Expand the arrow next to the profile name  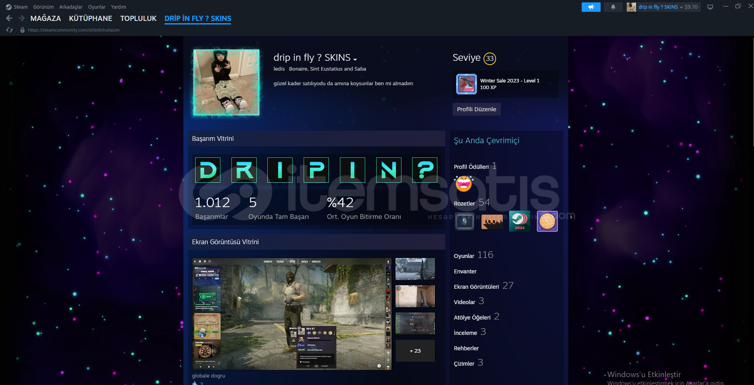click(x=355, y=59)
